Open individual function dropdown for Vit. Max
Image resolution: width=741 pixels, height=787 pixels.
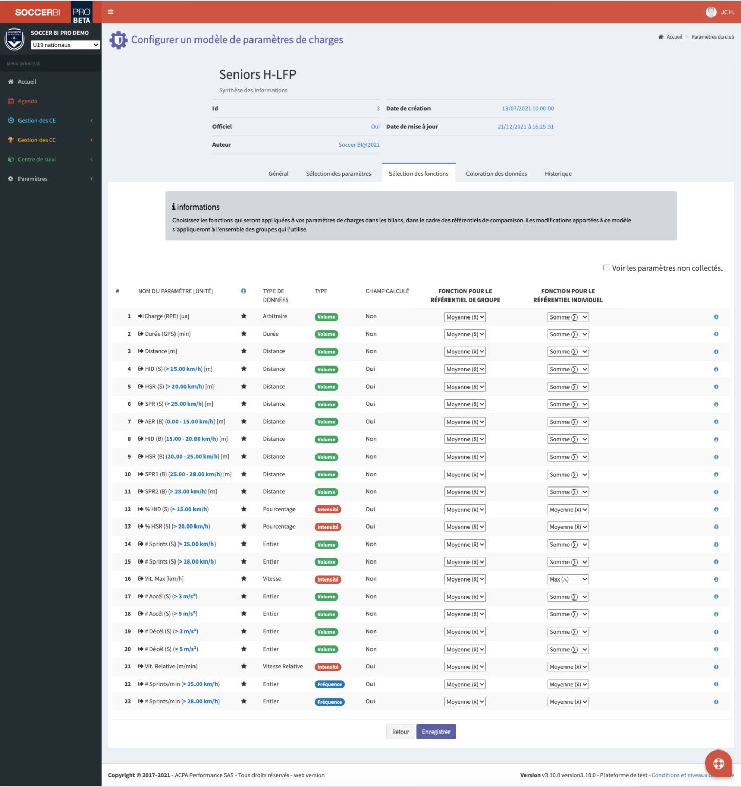coord(568,579)
